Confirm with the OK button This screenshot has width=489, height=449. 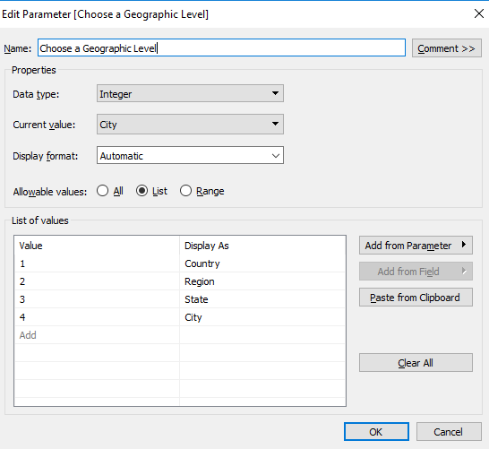click(376, 432)
